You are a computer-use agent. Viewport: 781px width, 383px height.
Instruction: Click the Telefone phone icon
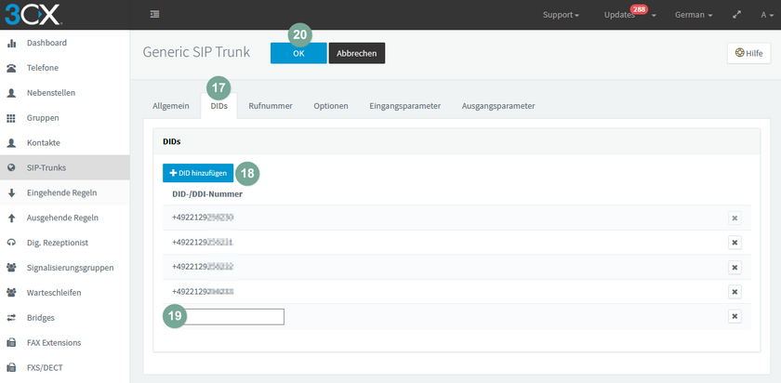click(11, 68)
